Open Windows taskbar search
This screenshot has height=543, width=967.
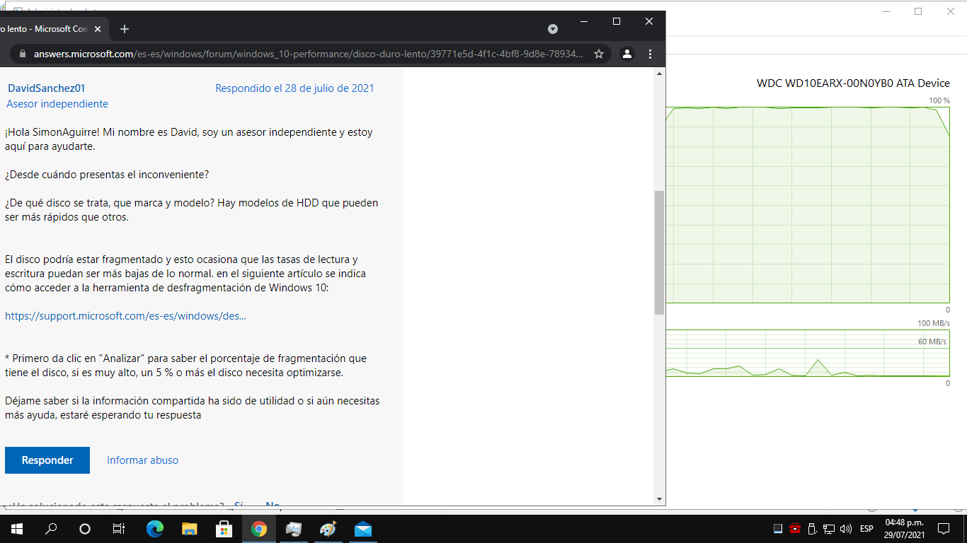click(x=51, y=529)
